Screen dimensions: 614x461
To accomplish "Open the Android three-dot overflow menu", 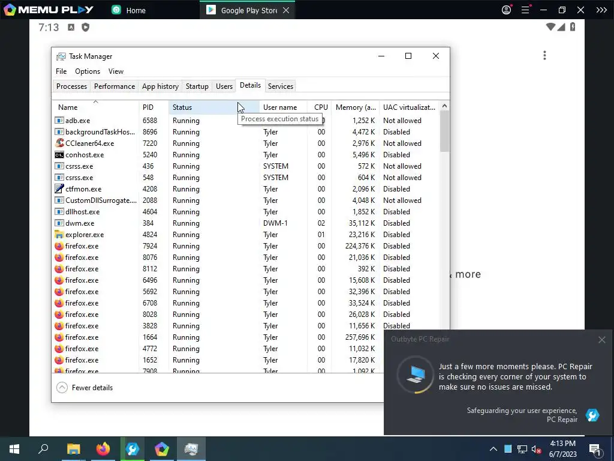I will [x=544, y=55].
